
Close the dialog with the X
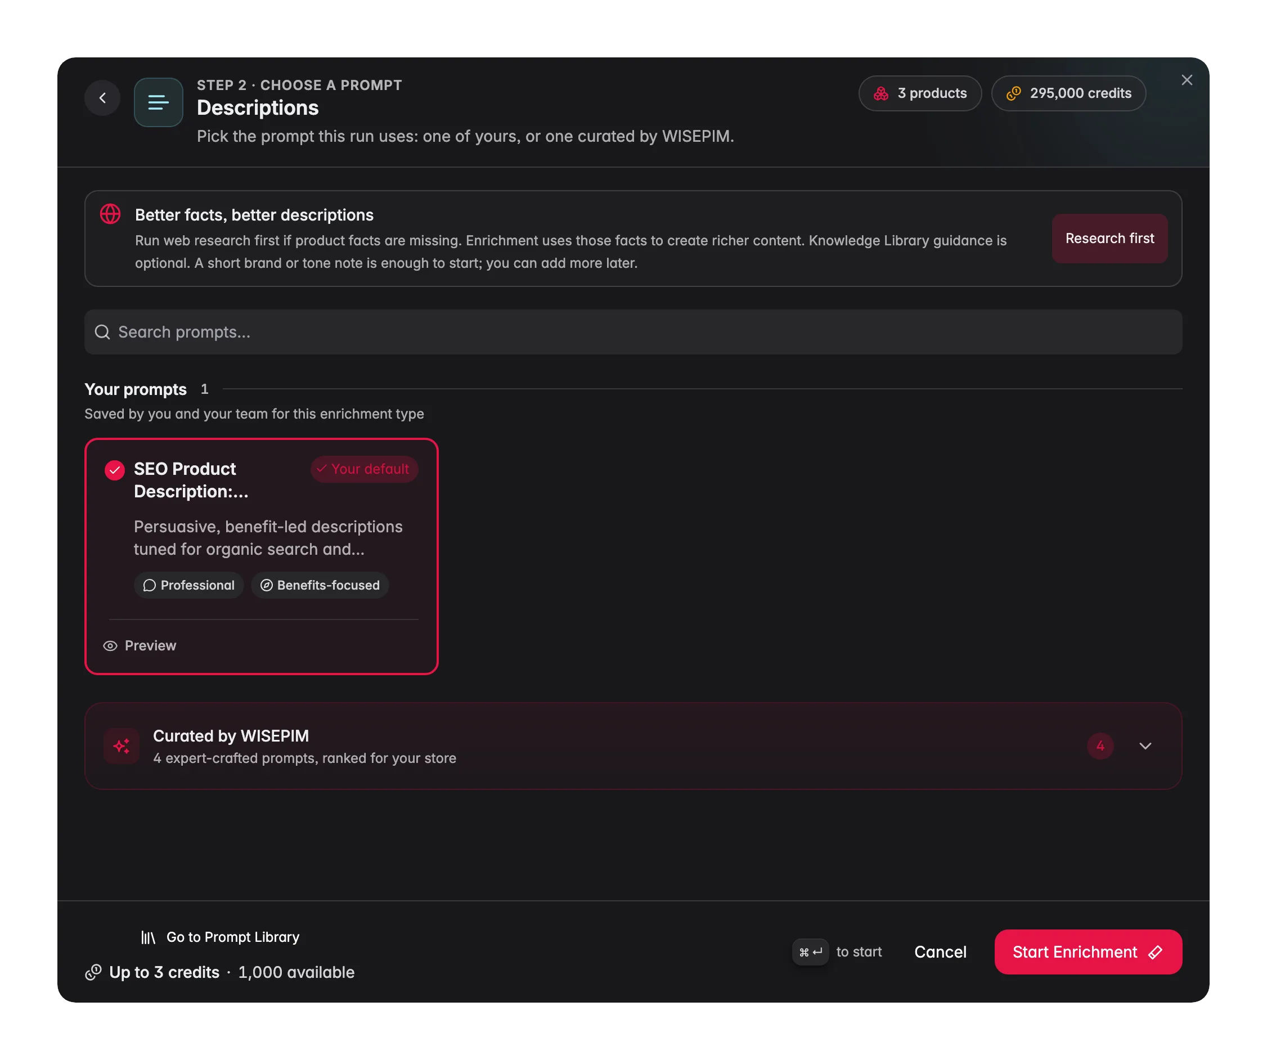(x=1186, y=80)
